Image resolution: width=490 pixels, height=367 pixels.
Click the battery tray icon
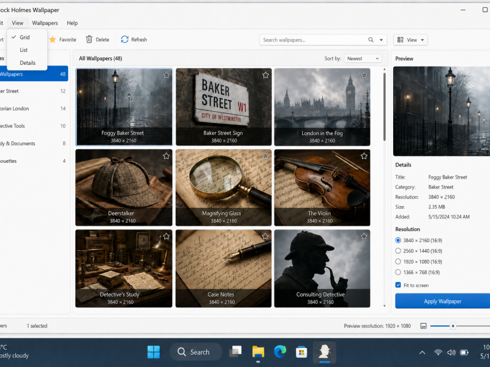click(x=464, y=353)
